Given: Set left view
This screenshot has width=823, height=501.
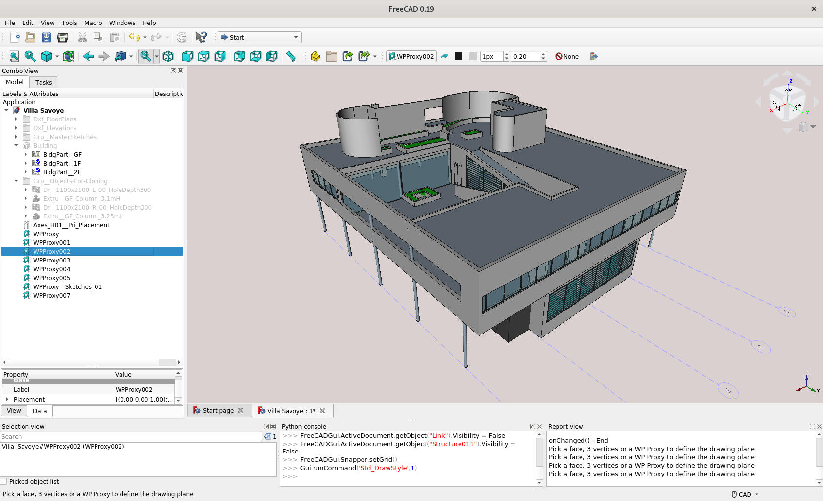Looking at the screenshot, I should click(x=272, y=56).
